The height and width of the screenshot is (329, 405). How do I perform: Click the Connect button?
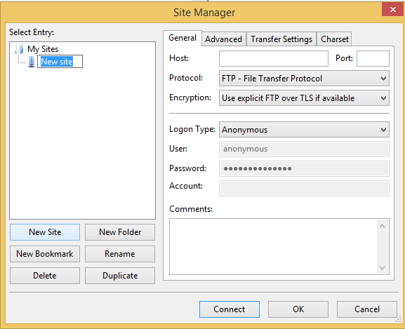pos(230,309)
